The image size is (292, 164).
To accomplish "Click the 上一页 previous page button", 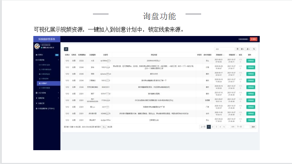I will (x=203, y=127).
